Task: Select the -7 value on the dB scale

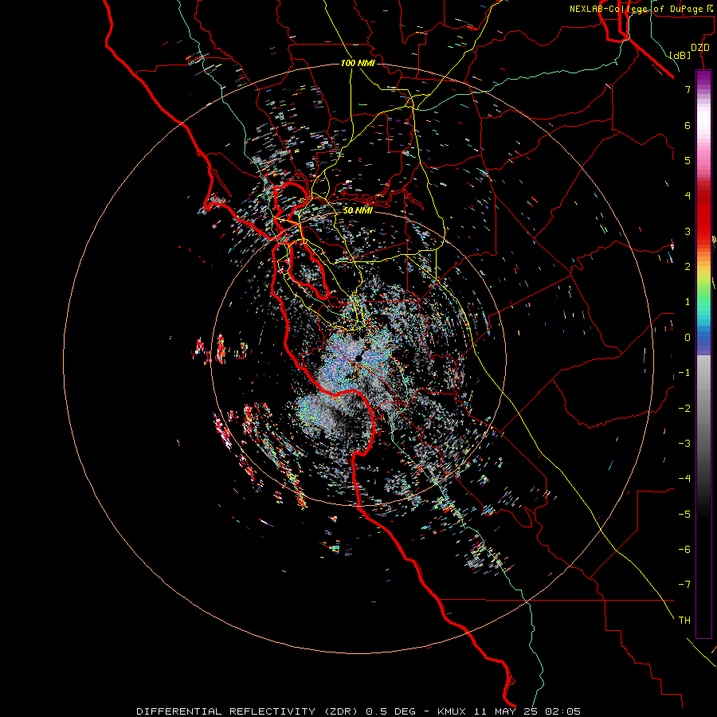Action: pyautogui.click(x=684, y=585)
